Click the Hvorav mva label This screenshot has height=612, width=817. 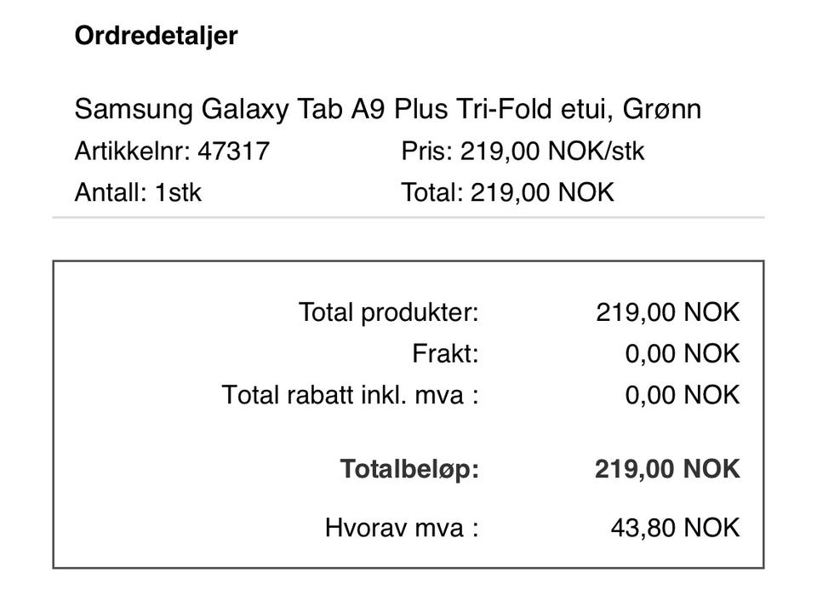402,528
